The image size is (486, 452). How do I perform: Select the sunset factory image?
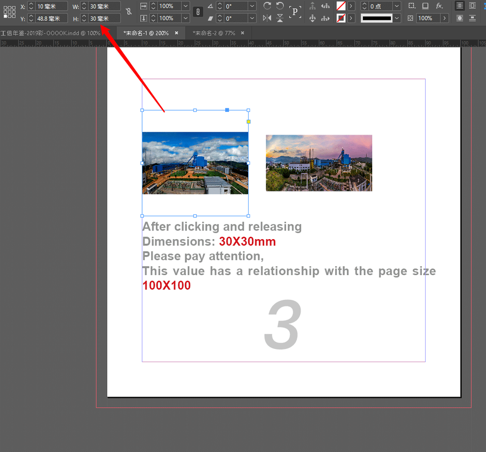pos(319,163)
